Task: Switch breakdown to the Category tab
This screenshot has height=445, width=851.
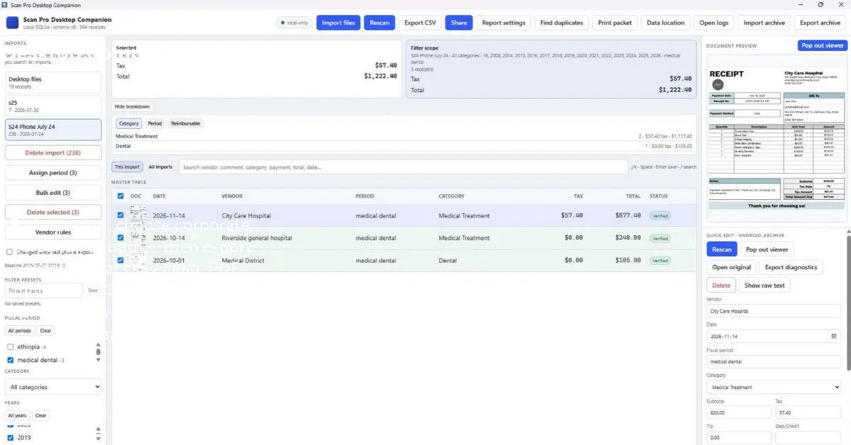Action: [x=128, y=123]
